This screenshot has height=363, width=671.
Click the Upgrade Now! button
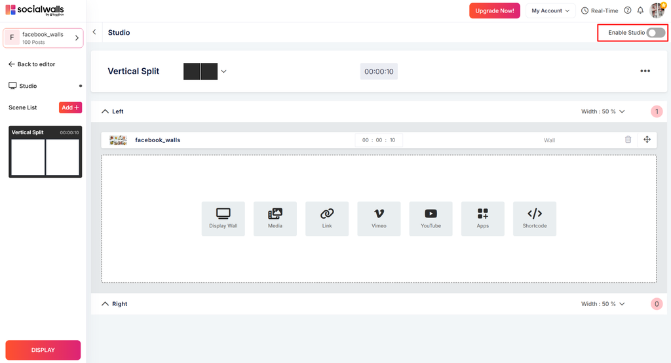coord(494,10)
